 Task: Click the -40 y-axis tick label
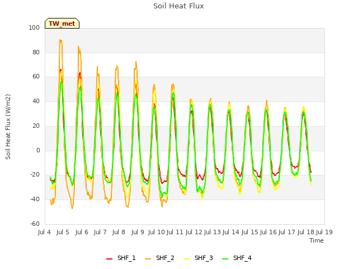[x=35, y=200]
